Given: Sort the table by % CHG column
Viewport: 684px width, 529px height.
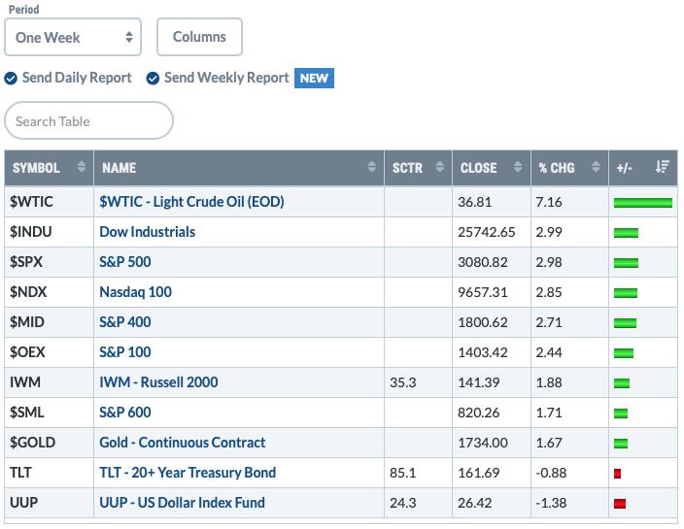Looking at the screenshot, I should (x=569, y=168).
